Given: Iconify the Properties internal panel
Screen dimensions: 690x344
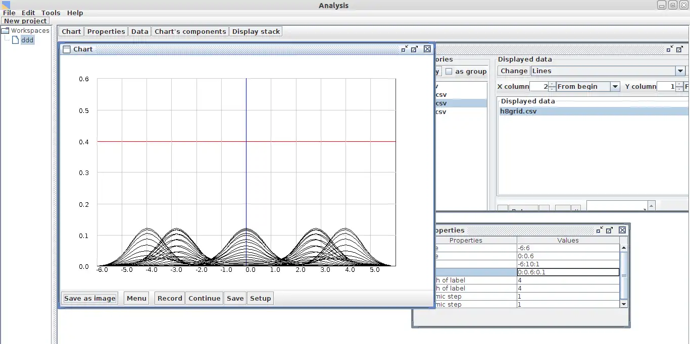Looking at the screenshot, I should click(600, 230).
